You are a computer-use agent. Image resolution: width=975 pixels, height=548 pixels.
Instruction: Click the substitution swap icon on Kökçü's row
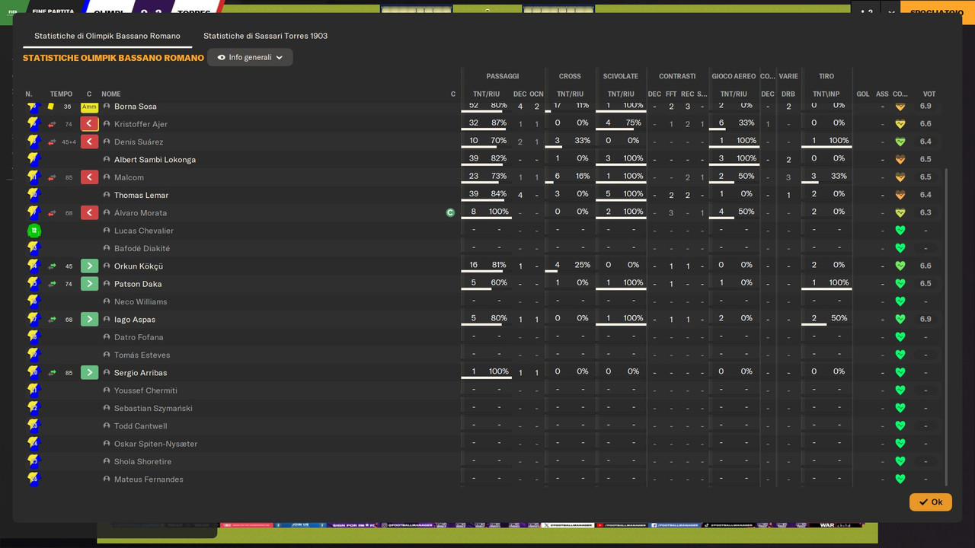coord(52,266)
